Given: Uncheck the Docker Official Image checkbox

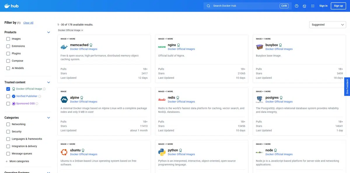Looking at the screenshot, I should 8,89.
